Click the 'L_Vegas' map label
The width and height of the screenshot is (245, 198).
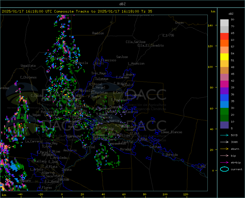coord(35,115)
